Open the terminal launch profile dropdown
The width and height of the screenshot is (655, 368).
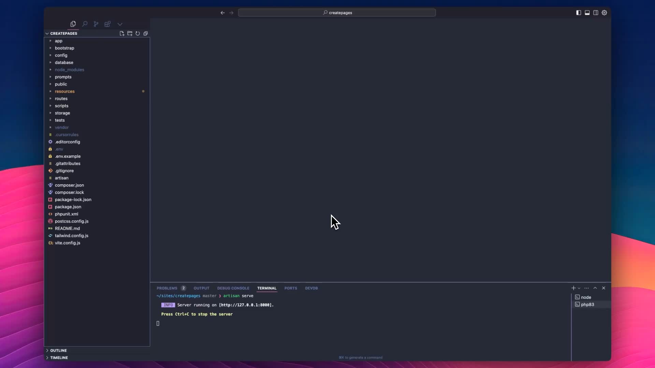579,288
